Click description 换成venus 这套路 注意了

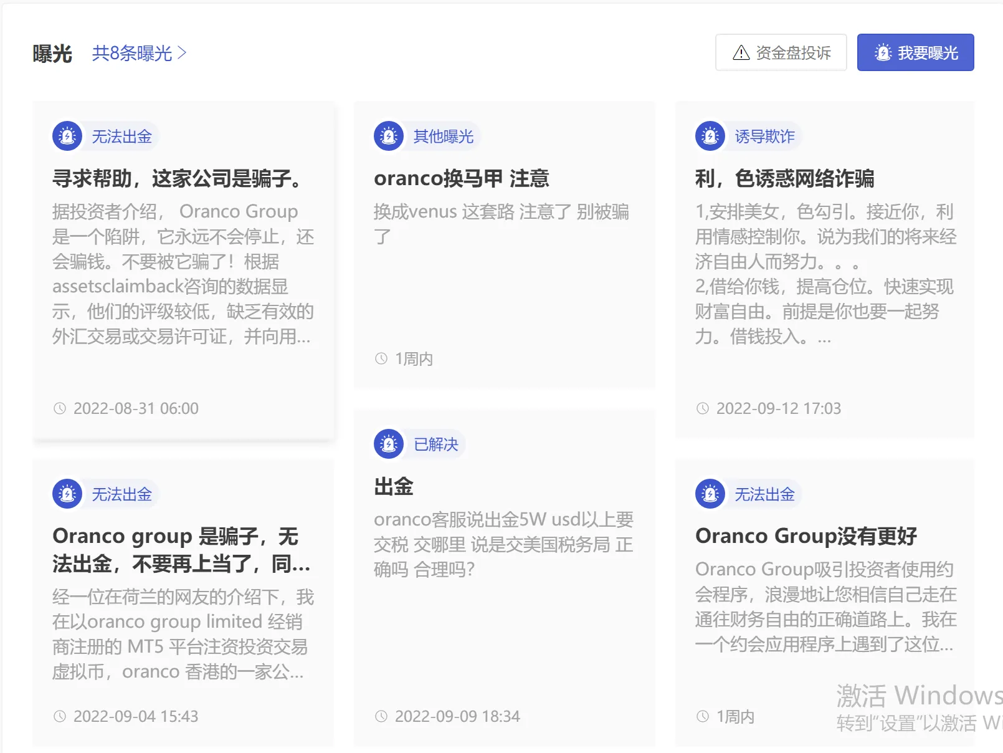coord(501,224)
